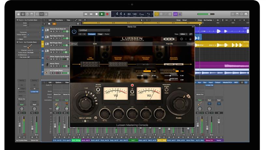This screenshot has height=150, width=267.
Task: Click the Copy button in plugin window
Action: pos(100,34)
